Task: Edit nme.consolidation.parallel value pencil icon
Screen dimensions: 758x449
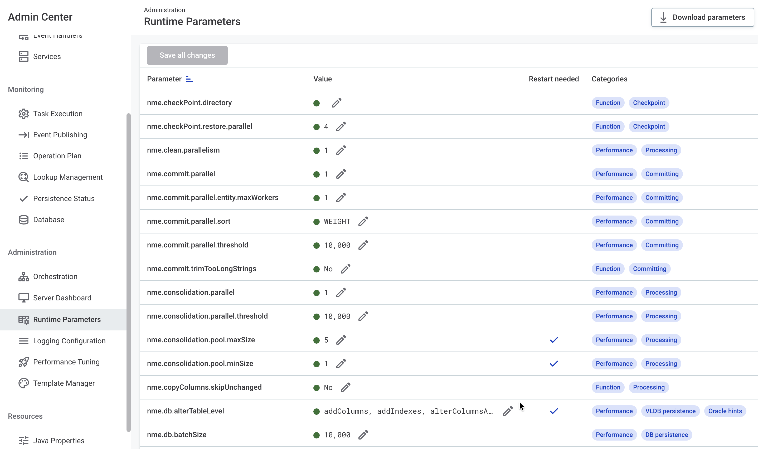Action: pos(341,292)
